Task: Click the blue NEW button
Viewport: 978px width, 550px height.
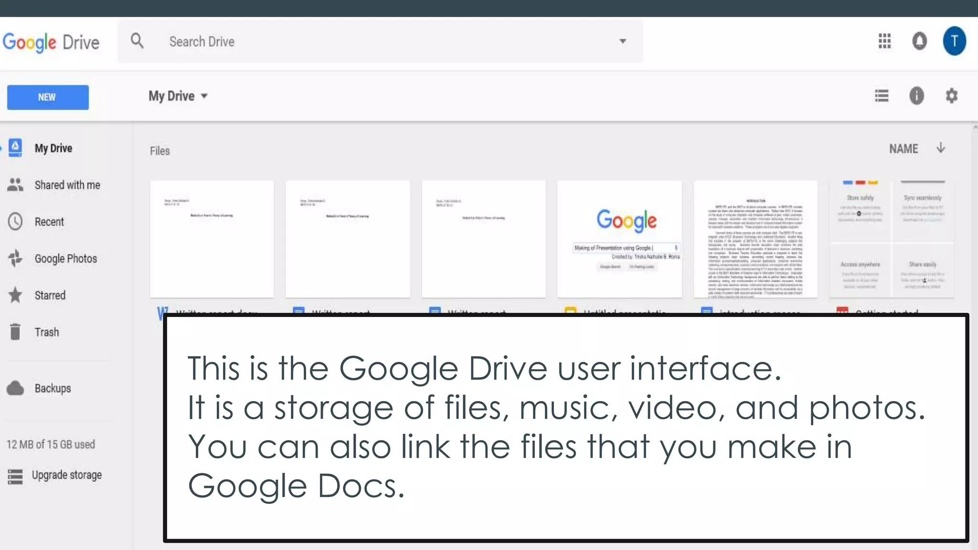Action: [48, 97]
